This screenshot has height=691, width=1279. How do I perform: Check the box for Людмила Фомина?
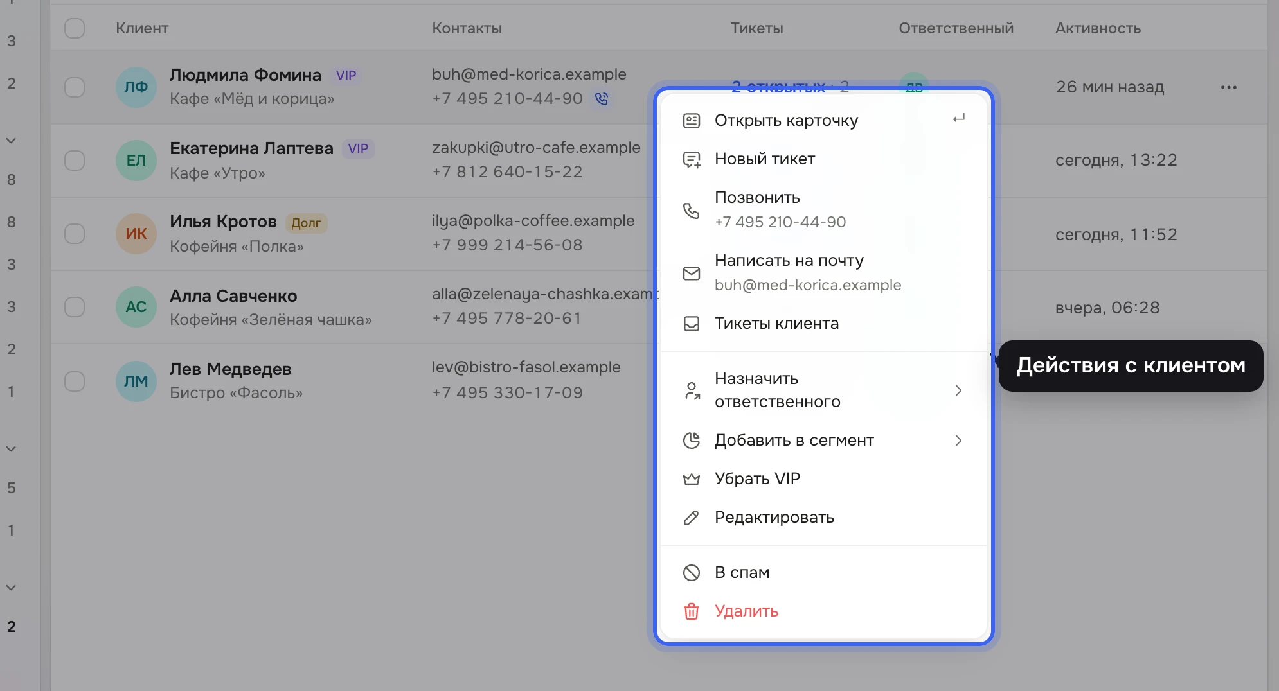point(75,87)
